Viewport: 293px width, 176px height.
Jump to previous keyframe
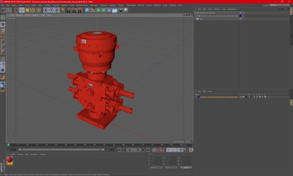tap(125, 150)
